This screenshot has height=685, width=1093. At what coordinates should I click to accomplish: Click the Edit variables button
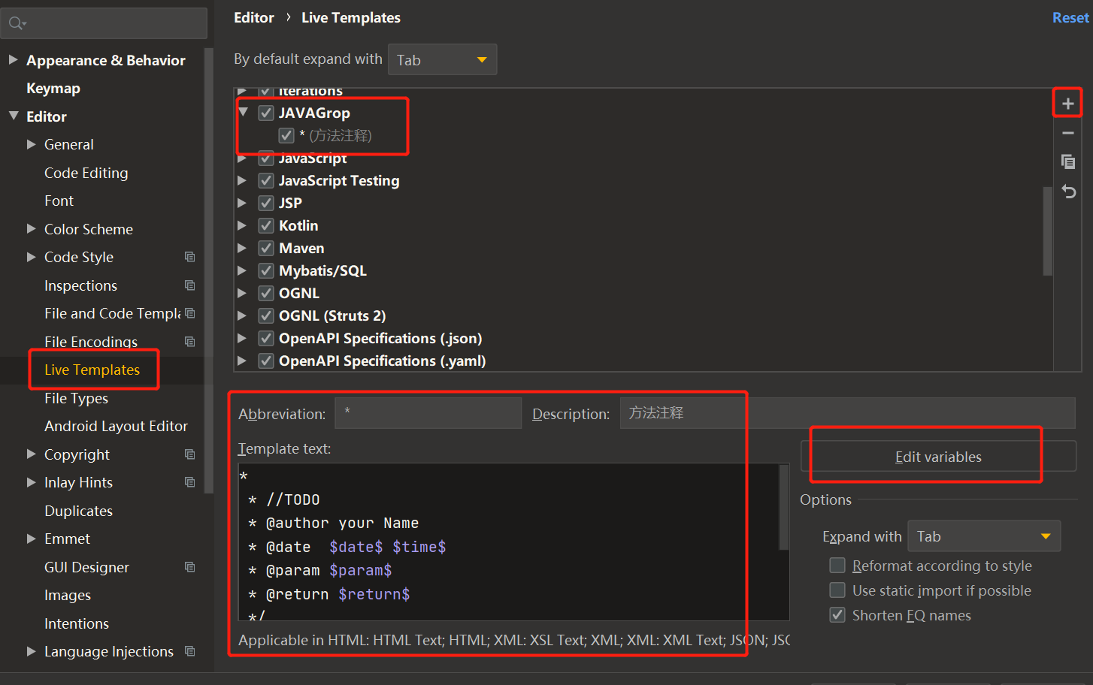[938, 456]
